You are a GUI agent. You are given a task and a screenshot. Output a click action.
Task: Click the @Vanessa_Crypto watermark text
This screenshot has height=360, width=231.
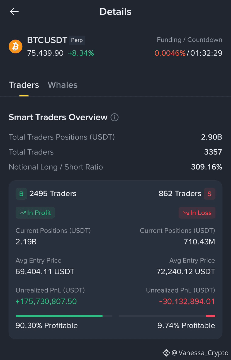[200, 353]
